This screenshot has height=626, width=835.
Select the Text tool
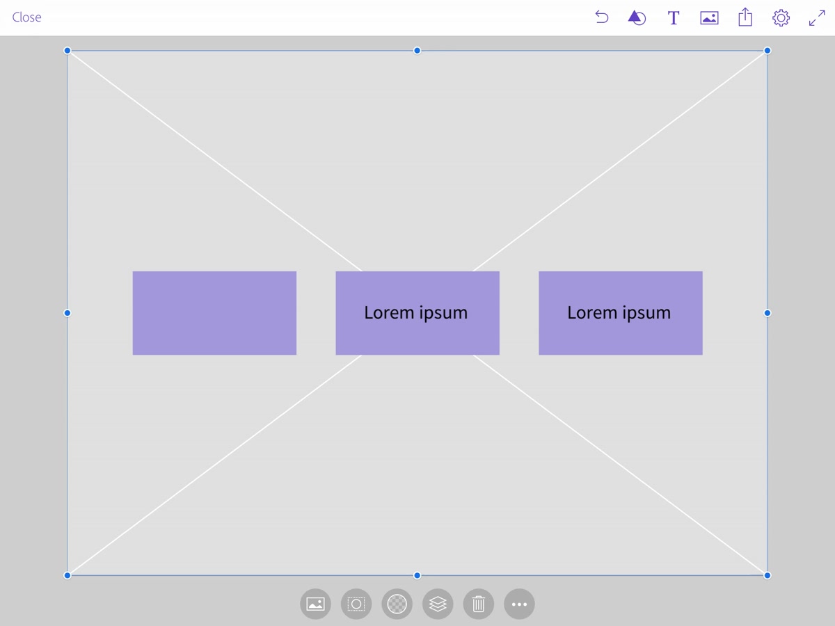click(x=673, y=18)
